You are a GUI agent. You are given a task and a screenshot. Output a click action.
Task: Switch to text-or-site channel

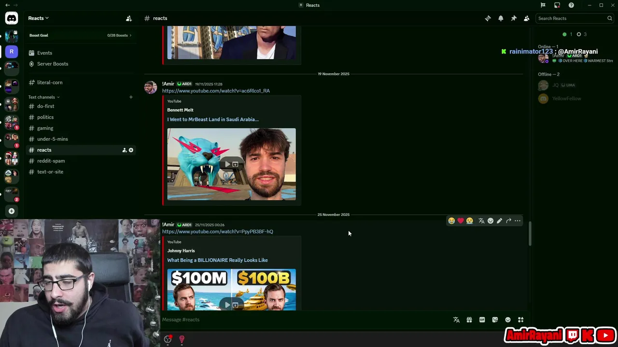point(80,172)
